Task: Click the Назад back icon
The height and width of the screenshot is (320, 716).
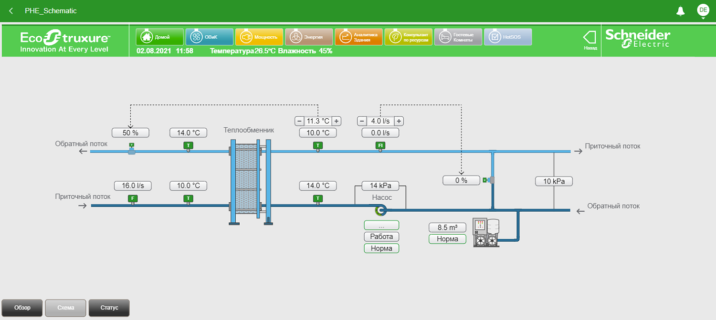Action: tap(590, 40)
